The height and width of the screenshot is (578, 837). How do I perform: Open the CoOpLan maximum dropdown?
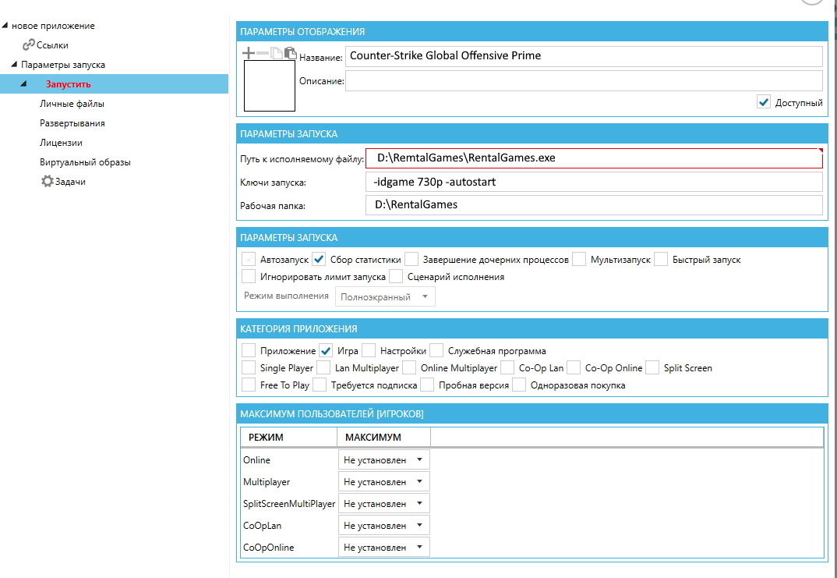pyautogui.click(x=384, y=526)
